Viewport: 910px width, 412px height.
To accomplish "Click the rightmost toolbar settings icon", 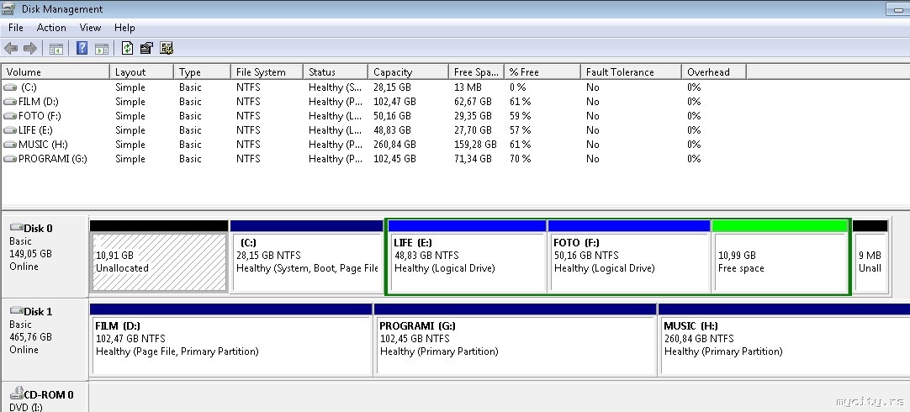I will (x=167, y=48).
